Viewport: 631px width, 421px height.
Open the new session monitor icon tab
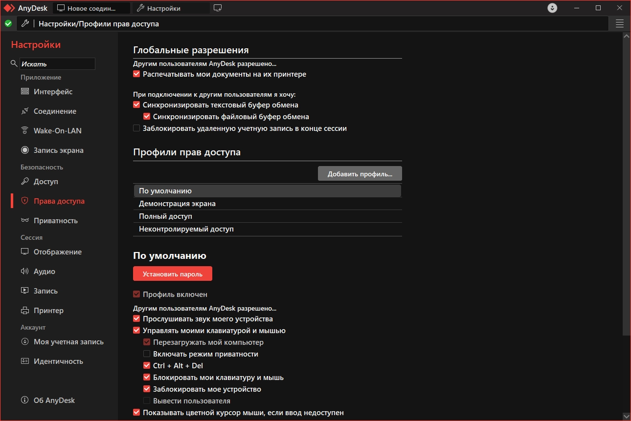point(218,8)
